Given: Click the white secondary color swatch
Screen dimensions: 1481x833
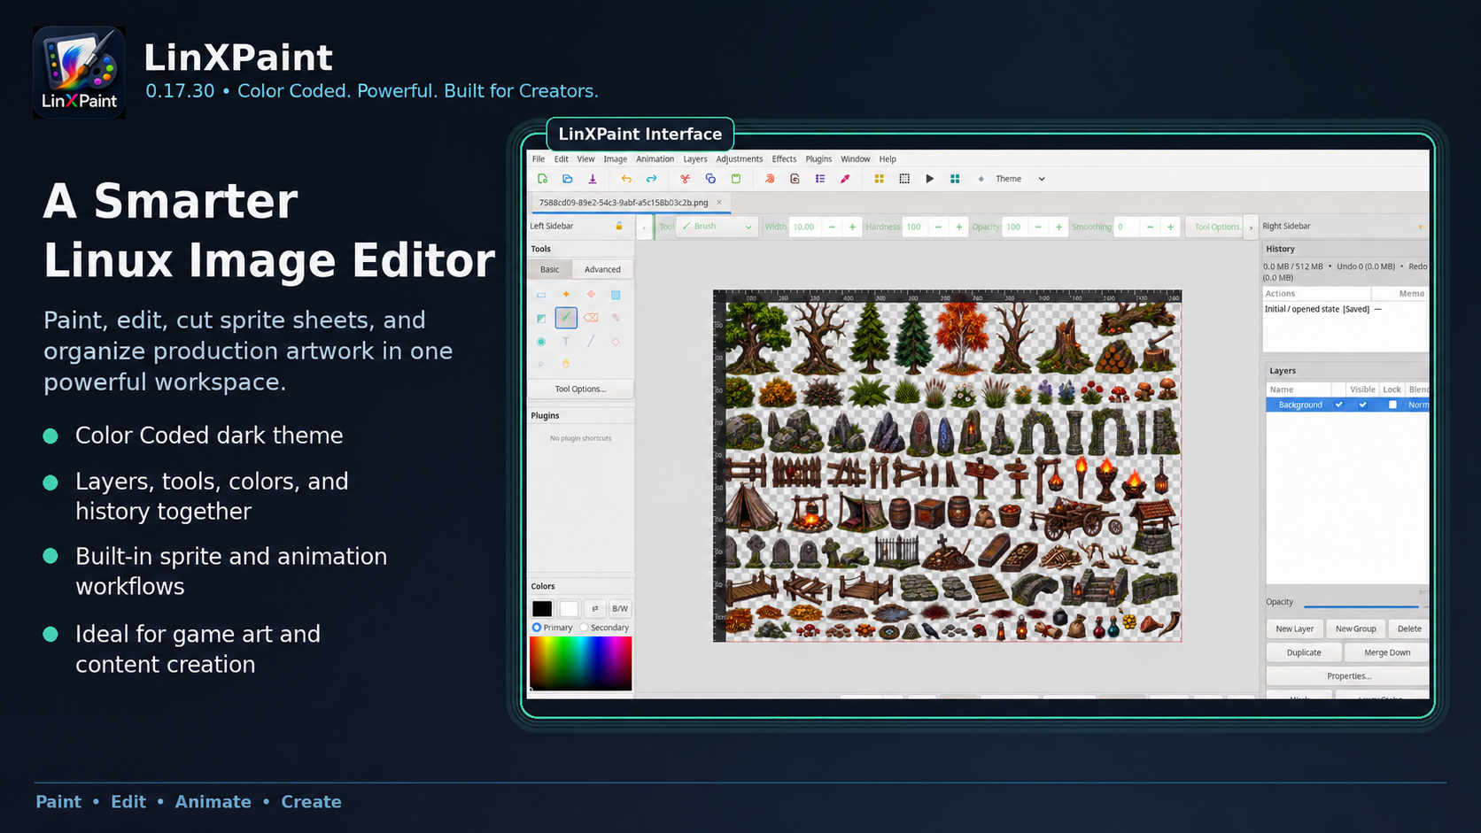Looking at the screenshot, I should tap(569, 608).
